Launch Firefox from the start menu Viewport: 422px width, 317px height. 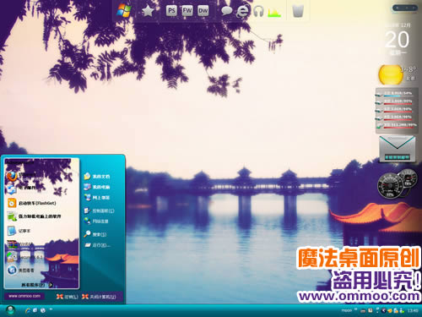[x=20, y=176]
